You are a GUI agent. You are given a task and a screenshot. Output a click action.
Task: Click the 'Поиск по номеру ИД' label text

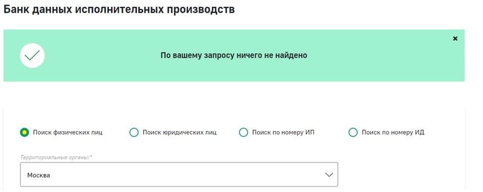click(x=393, y=133)
